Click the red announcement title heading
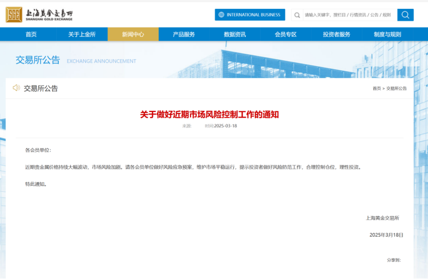Image resolution: width=428 pixels, height=279 pixels. (209, 114)
